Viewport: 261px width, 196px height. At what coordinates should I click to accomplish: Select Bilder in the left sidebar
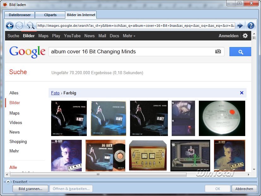pos(15,103)
